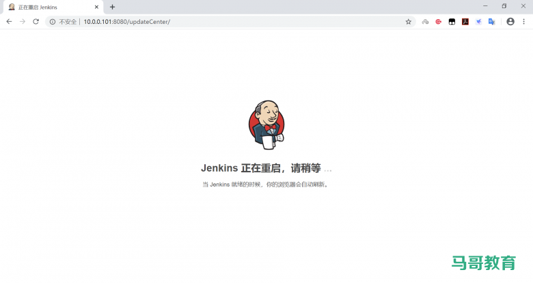533x283 pixels.
Task: Open the blue bird extension icon
Action: (478, 22)
